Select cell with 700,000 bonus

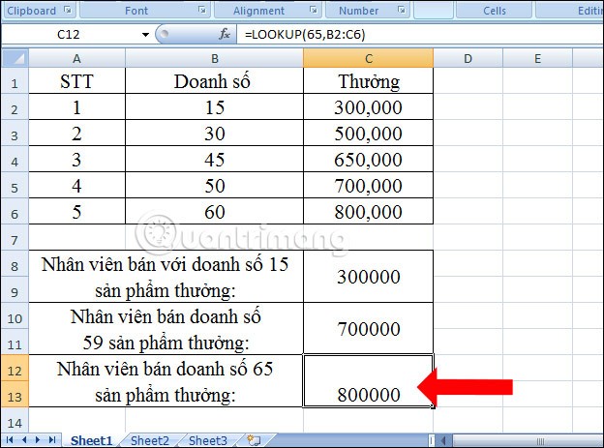(368, 185)
